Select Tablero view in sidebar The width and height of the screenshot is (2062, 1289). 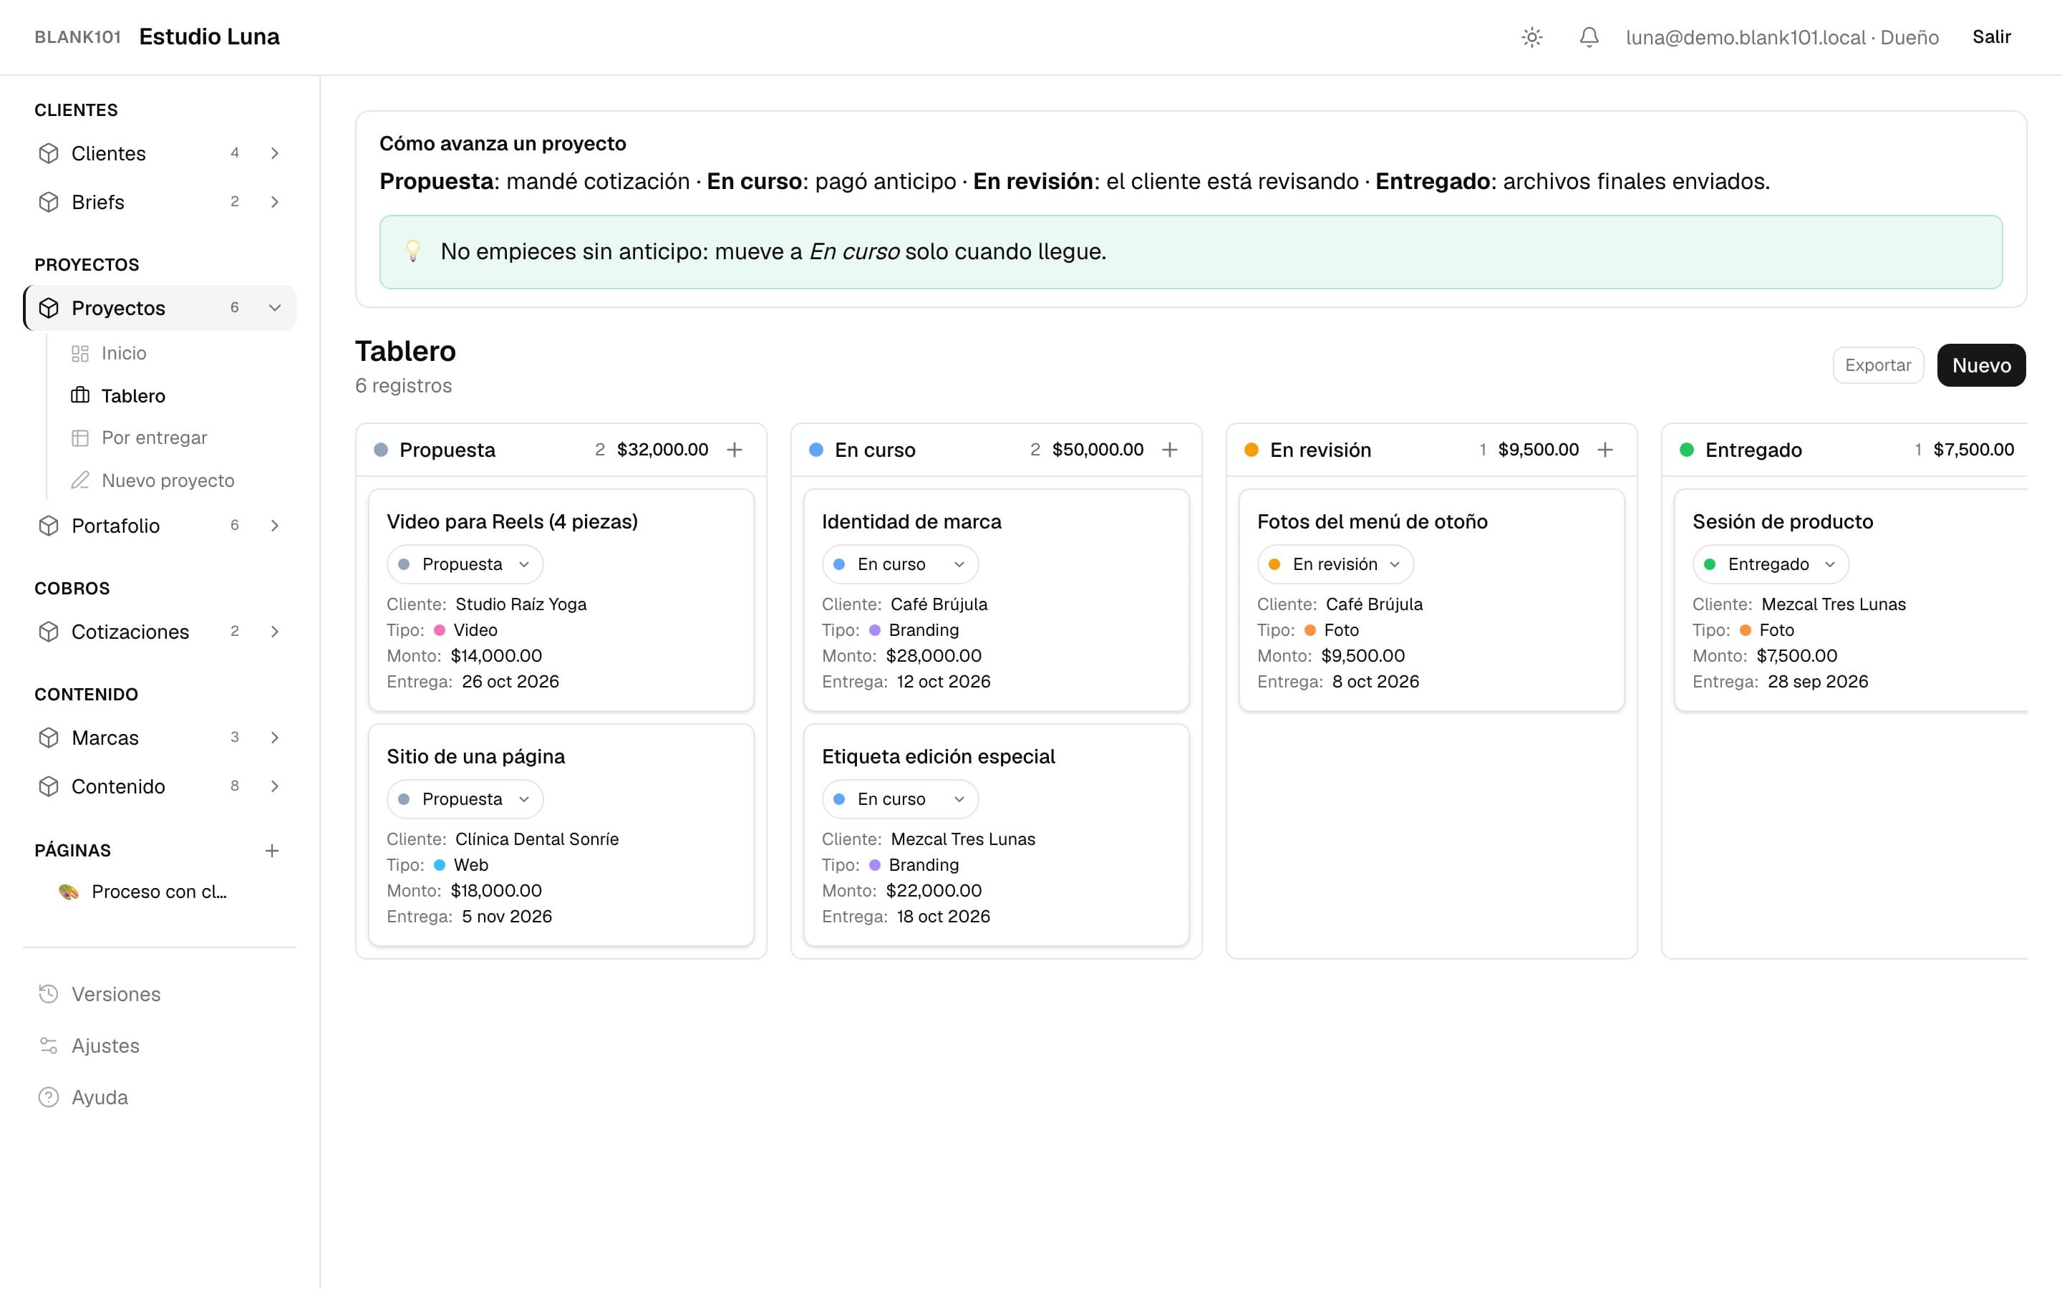[133, 395]
